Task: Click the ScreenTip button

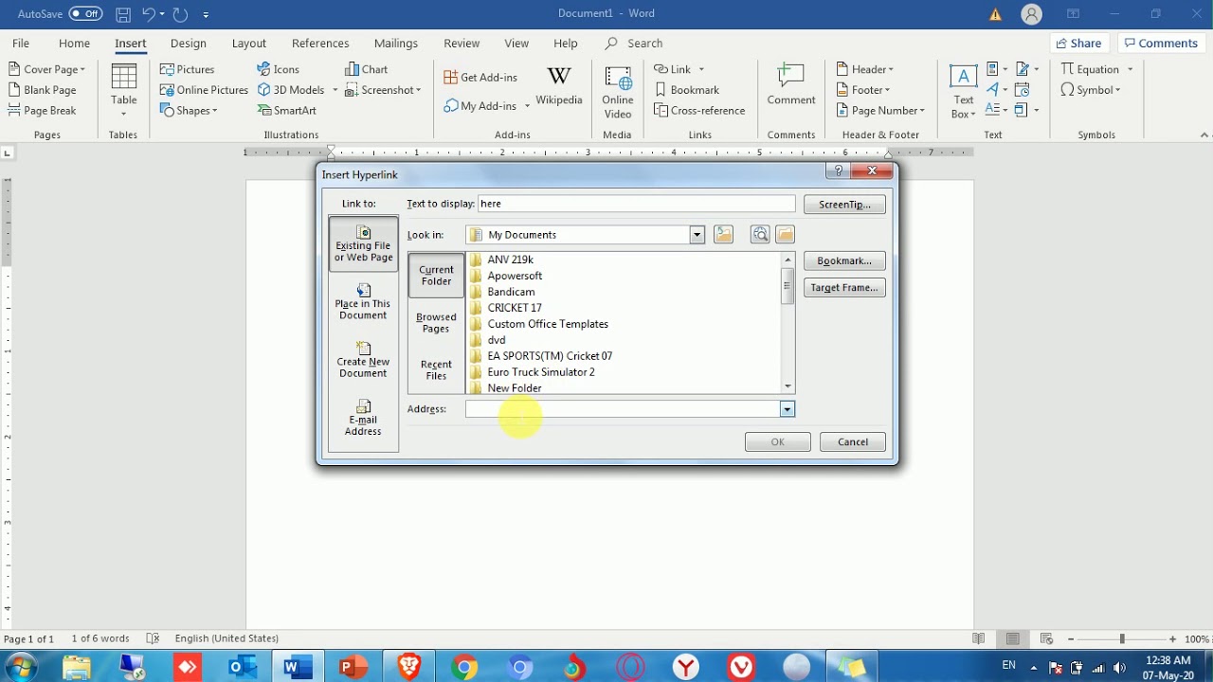Action: [x=844, y=205]
